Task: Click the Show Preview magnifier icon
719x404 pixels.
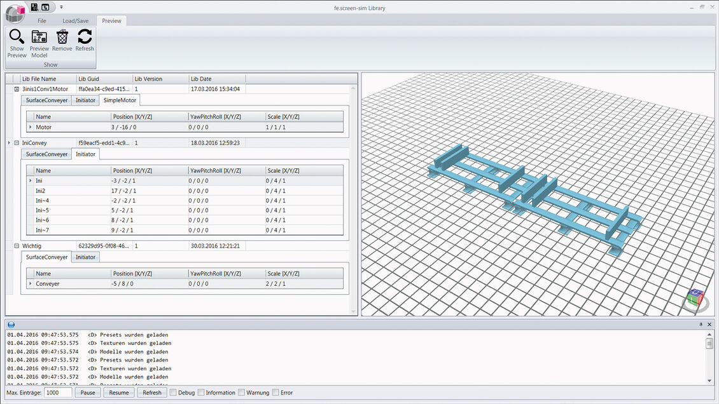Action: (17, 36)
